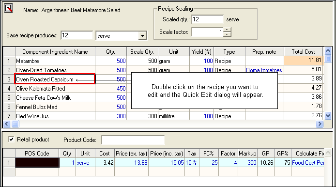Click the GP value 10.26
Screen dimensions: 336x187
(x=266, y=163)
